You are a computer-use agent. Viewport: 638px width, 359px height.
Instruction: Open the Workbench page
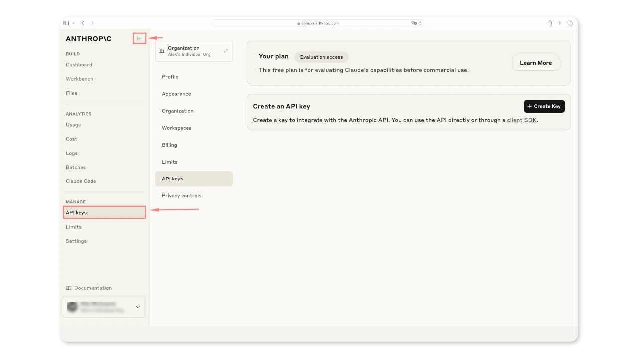79,79
